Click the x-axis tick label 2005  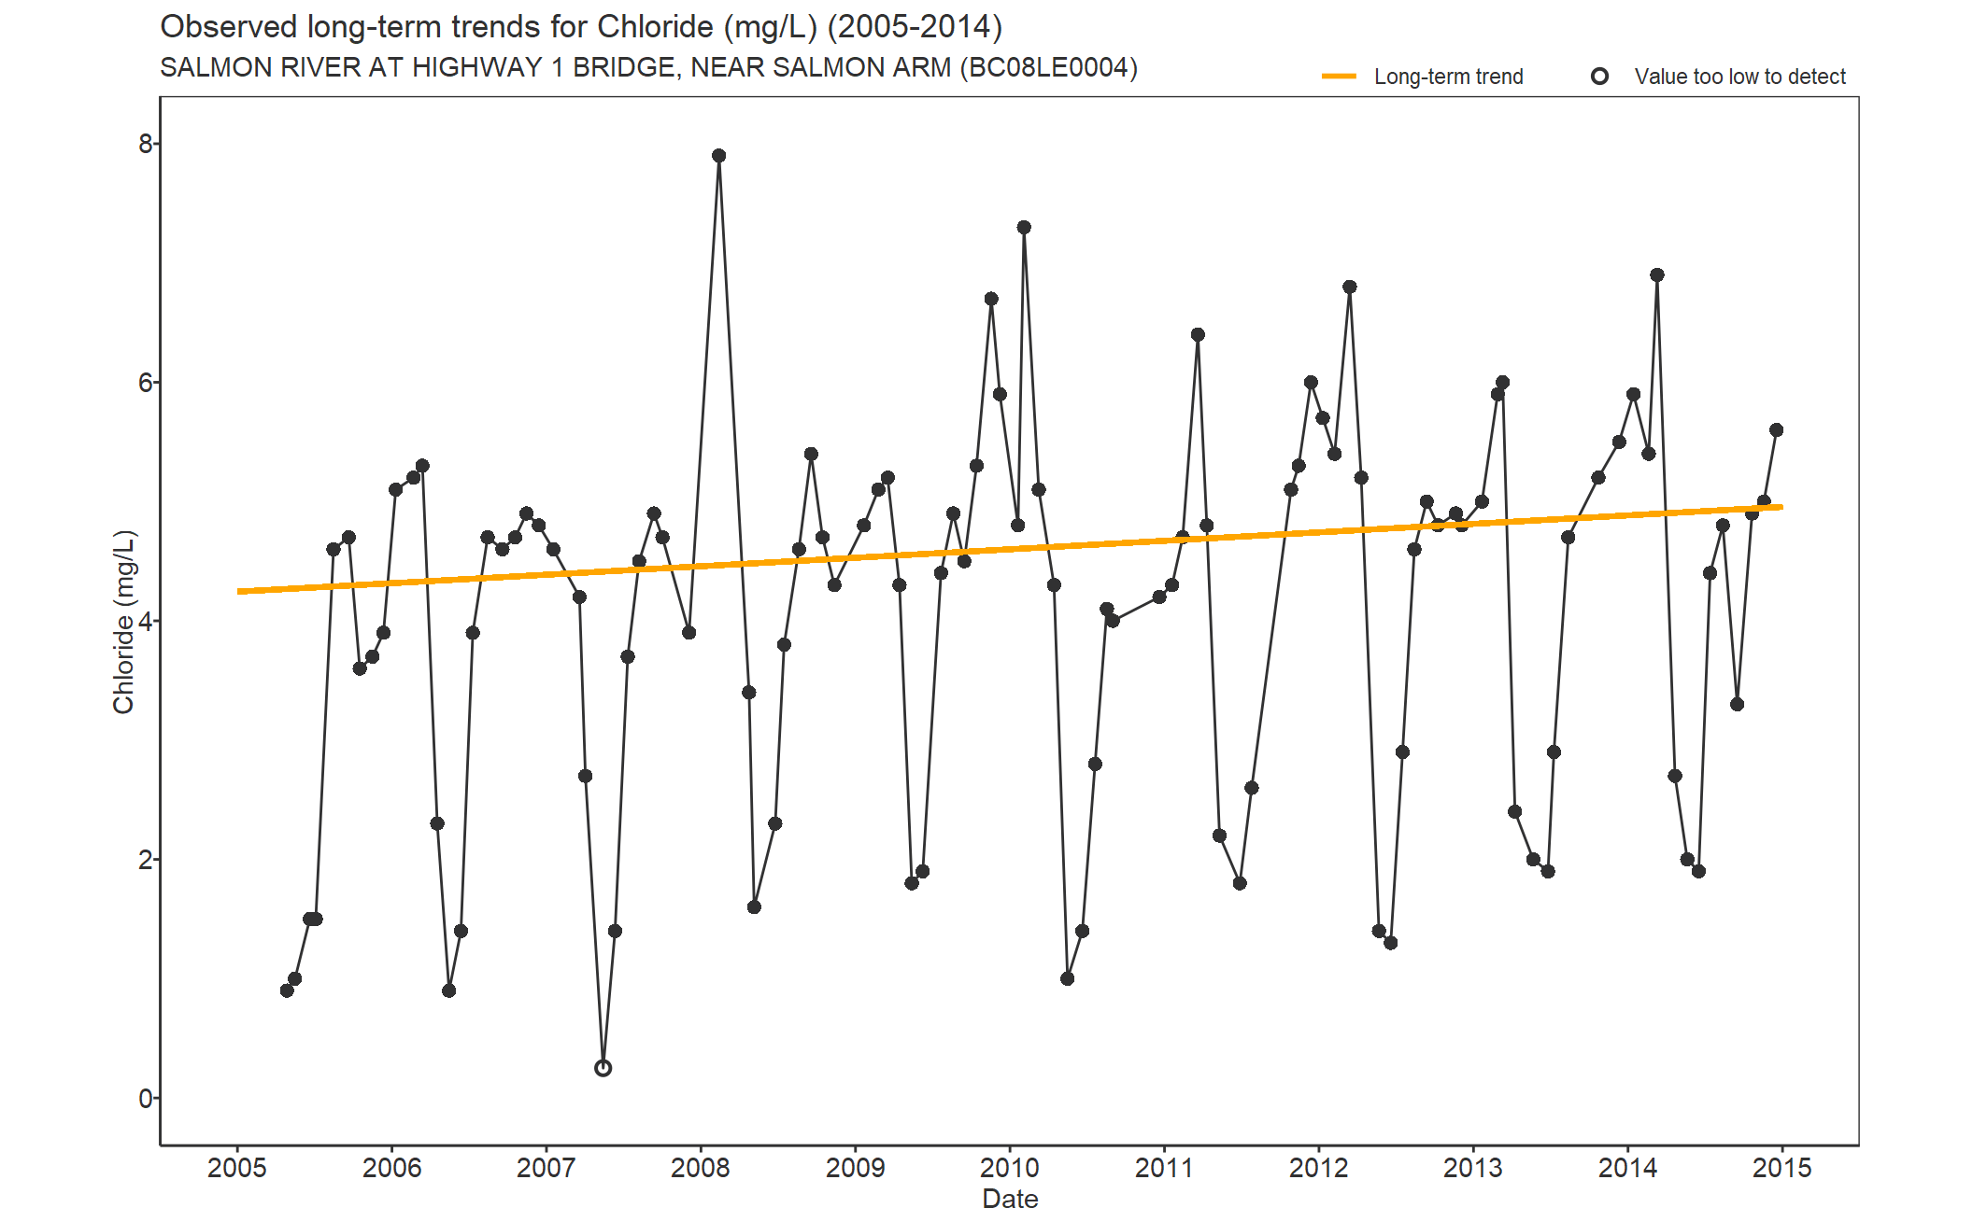coord(237,1168)
